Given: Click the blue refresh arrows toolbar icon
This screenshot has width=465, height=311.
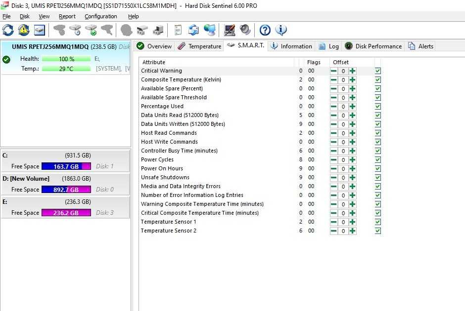Looking at the screenshot, I should tap(8, 30).
